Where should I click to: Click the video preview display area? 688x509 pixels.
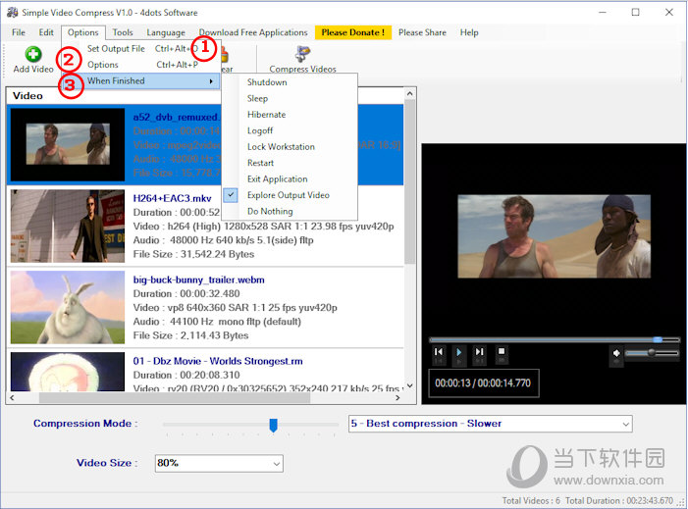click(555, 236)
